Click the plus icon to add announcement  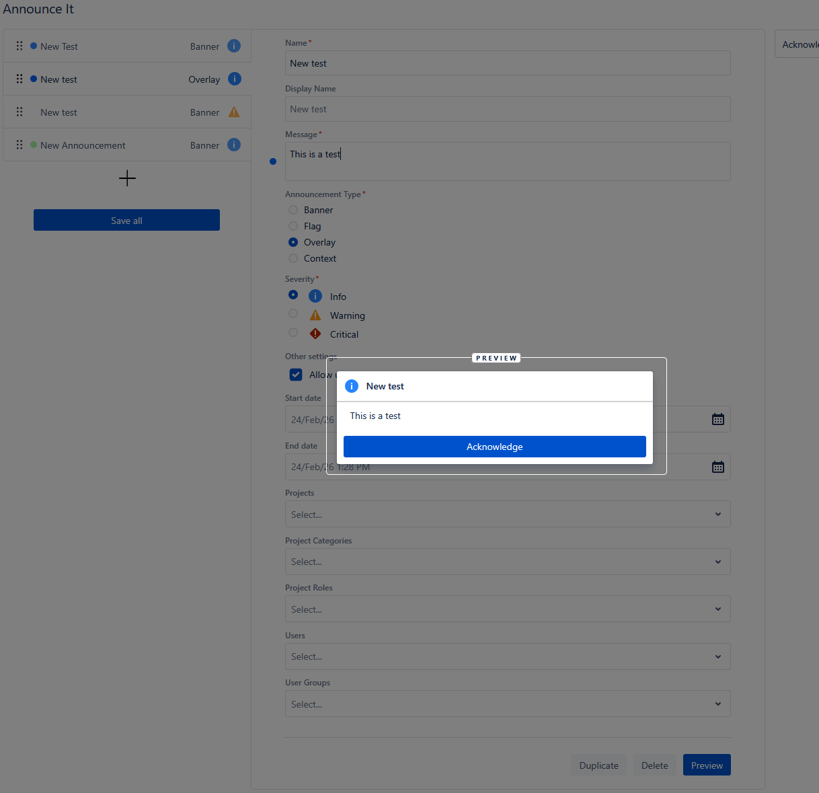(127, 178)
